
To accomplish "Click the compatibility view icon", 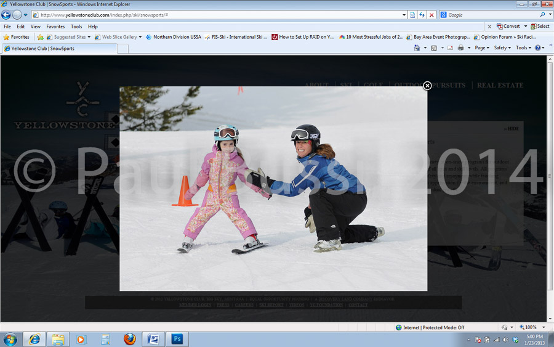I will tap(412, 15).
